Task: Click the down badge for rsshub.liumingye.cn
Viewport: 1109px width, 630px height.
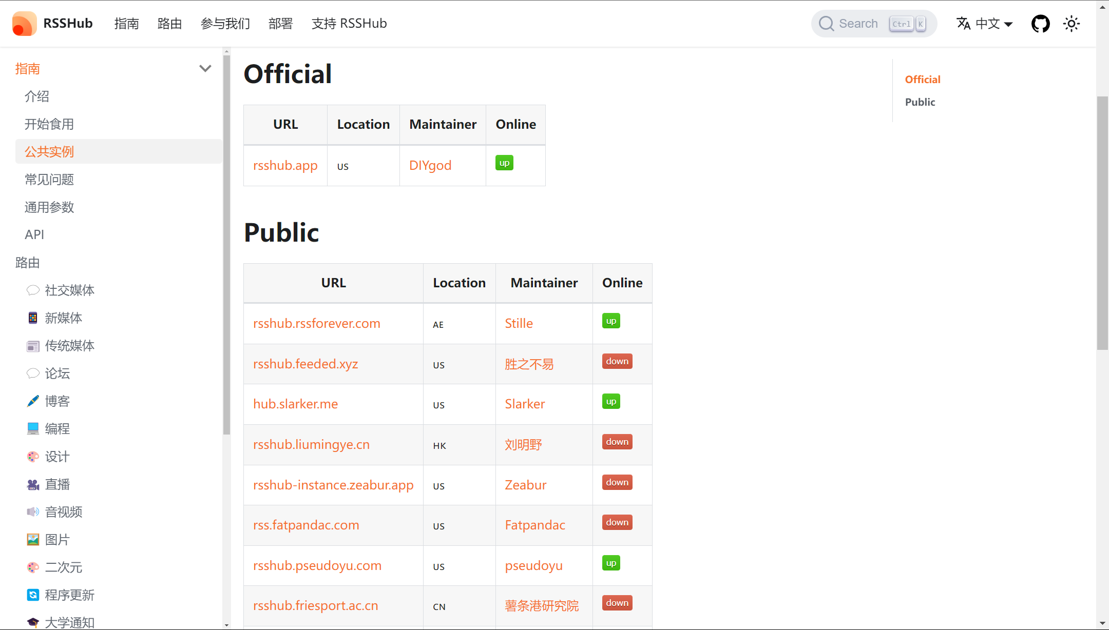Action: [x=617, y=442]
